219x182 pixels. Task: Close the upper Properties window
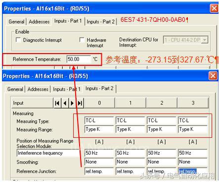(x=214, y=8)
